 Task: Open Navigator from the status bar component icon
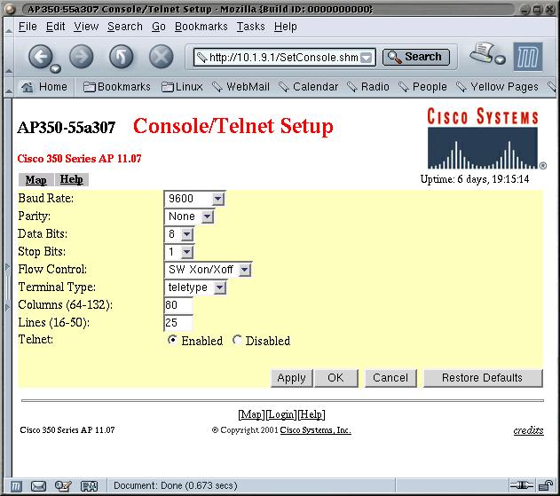(x=16, y=486)
